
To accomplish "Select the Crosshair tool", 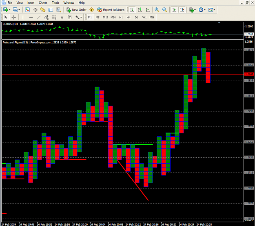I will tap(13, 17).
